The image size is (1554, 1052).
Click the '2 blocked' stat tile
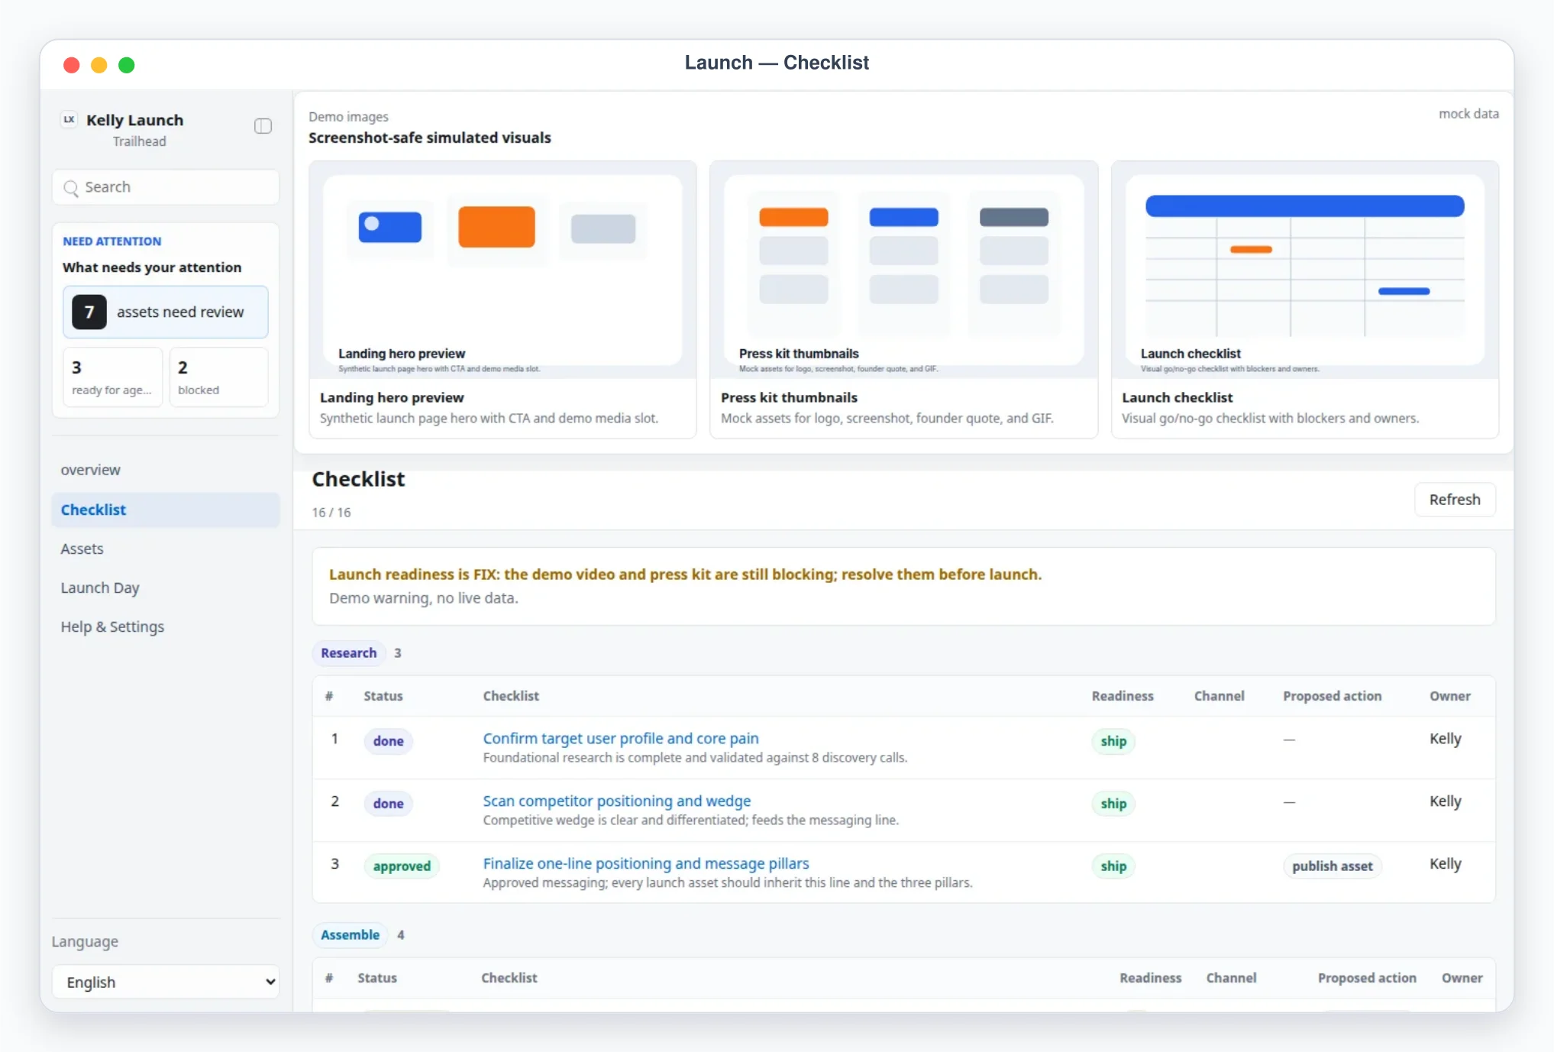click(x=218, y=377)
